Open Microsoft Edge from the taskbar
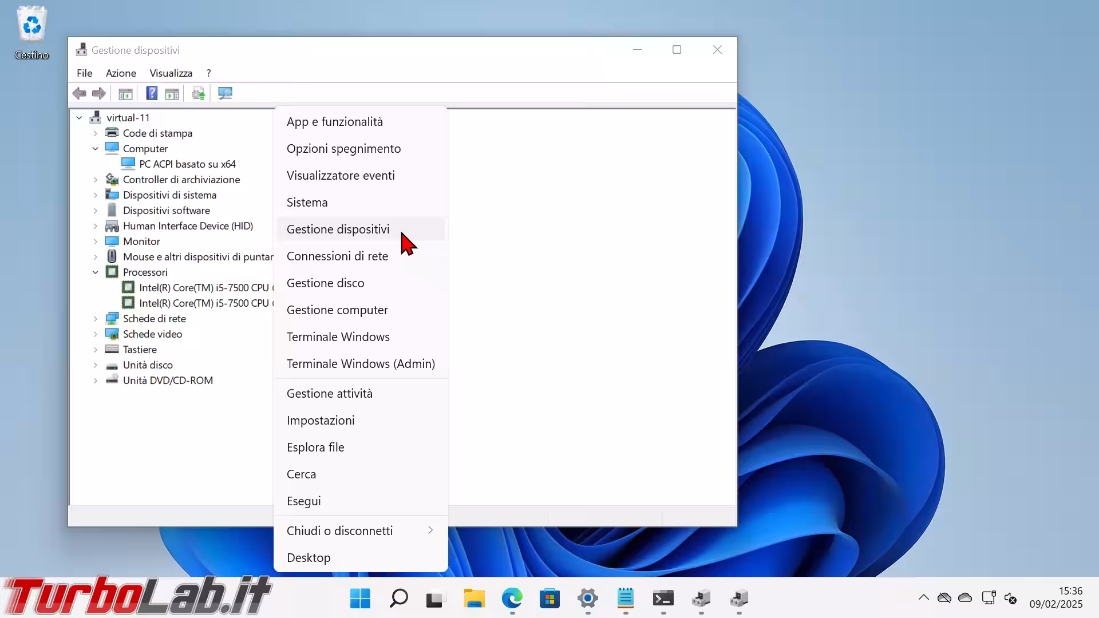 512,599
